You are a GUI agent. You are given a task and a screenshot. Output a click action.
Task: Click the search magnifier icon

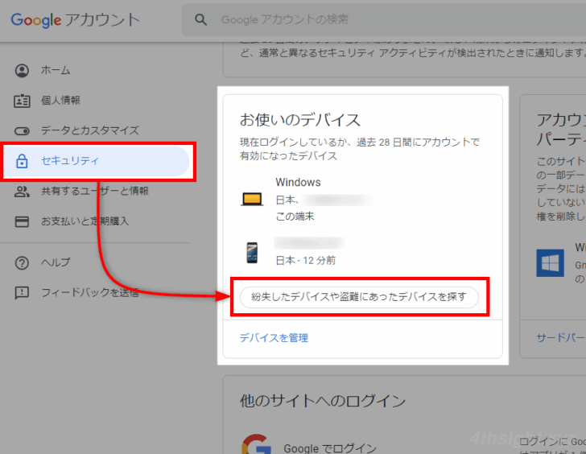[200, 20]
